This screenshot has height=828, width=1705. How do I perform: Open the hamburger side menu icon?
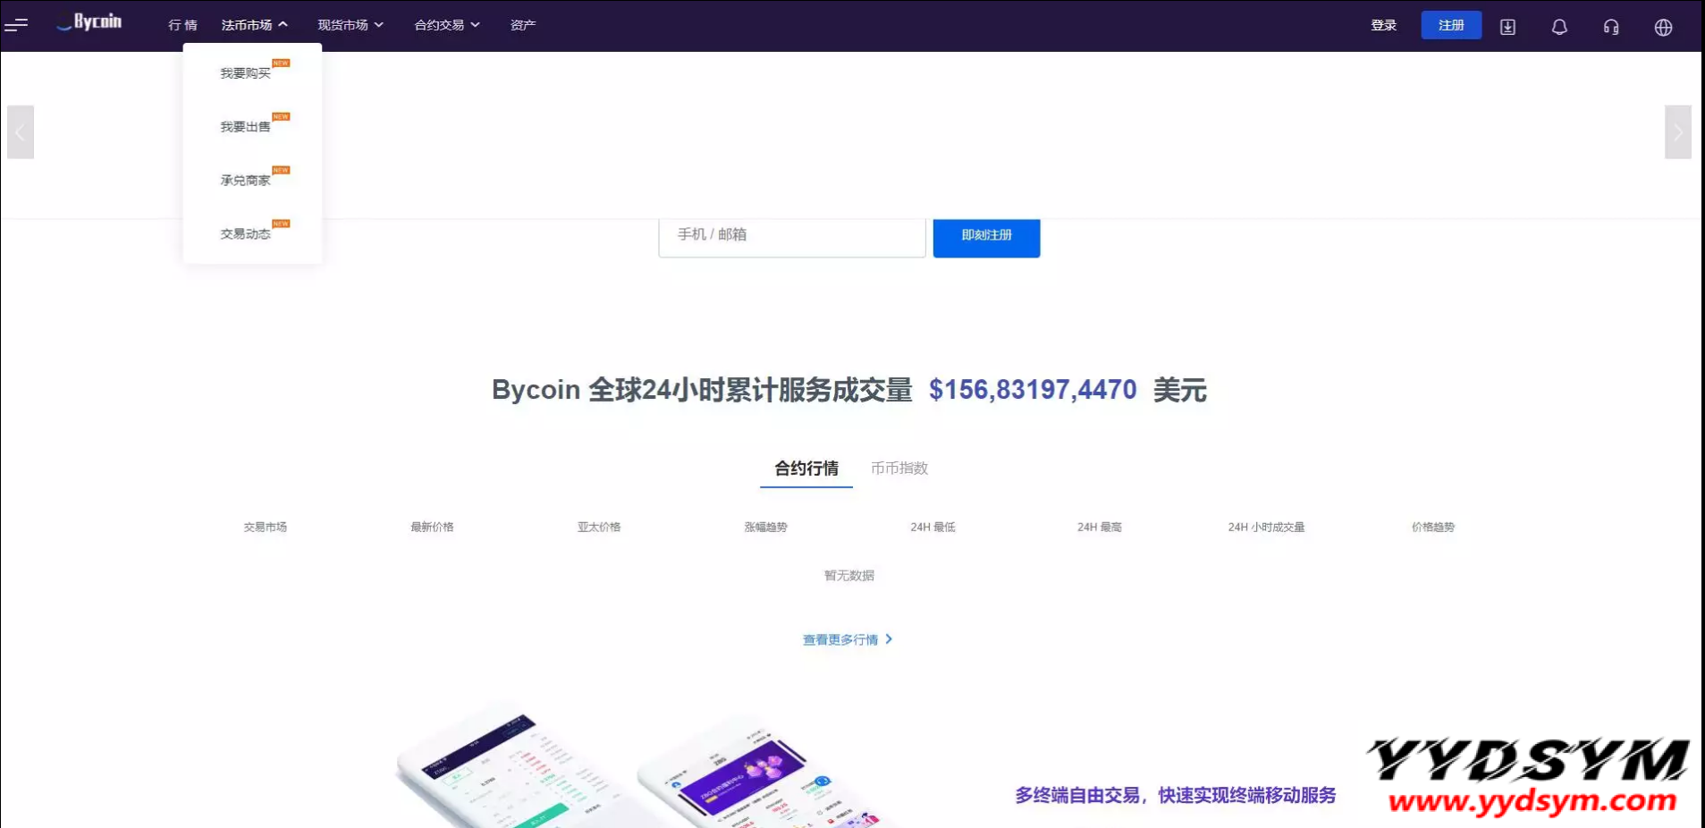coord(16,25)
